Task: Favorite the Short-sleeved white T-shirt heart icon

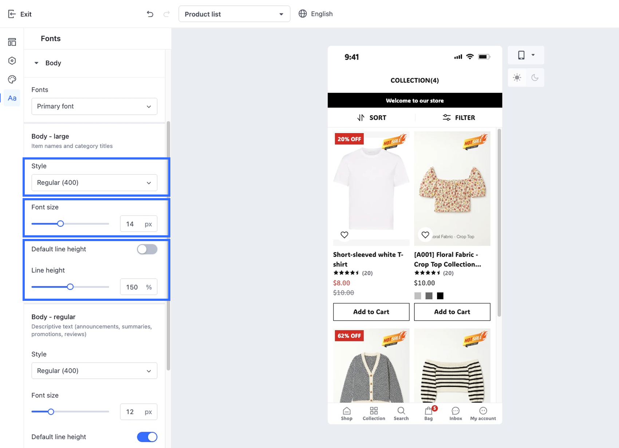Action: pyautogui.click(x=344, y=235)
